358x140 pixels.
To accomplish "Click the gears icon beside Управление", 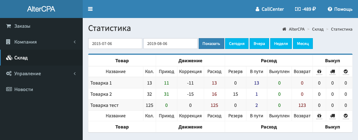I will [x=9, y=73].
